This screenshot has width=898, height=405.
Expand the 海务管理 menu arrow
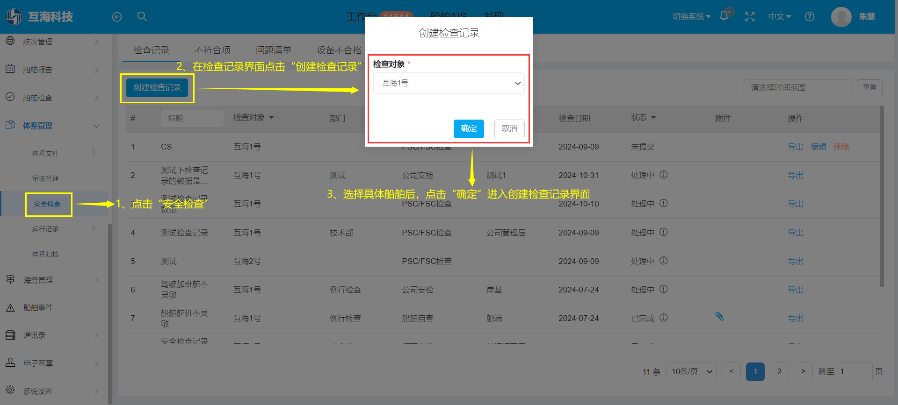click(96, 280)
